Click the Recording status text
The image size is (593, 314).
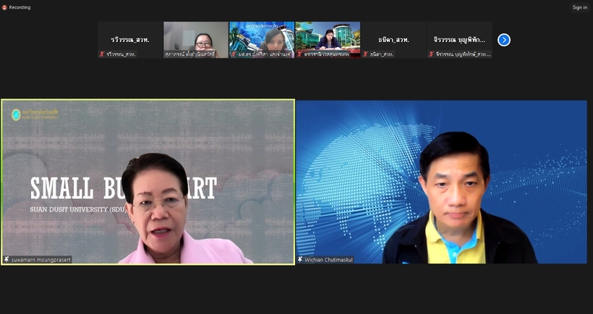(20, 7)
